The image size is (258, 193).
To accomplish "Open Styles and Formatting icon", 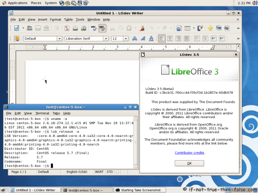I will (x=17, y=39).
